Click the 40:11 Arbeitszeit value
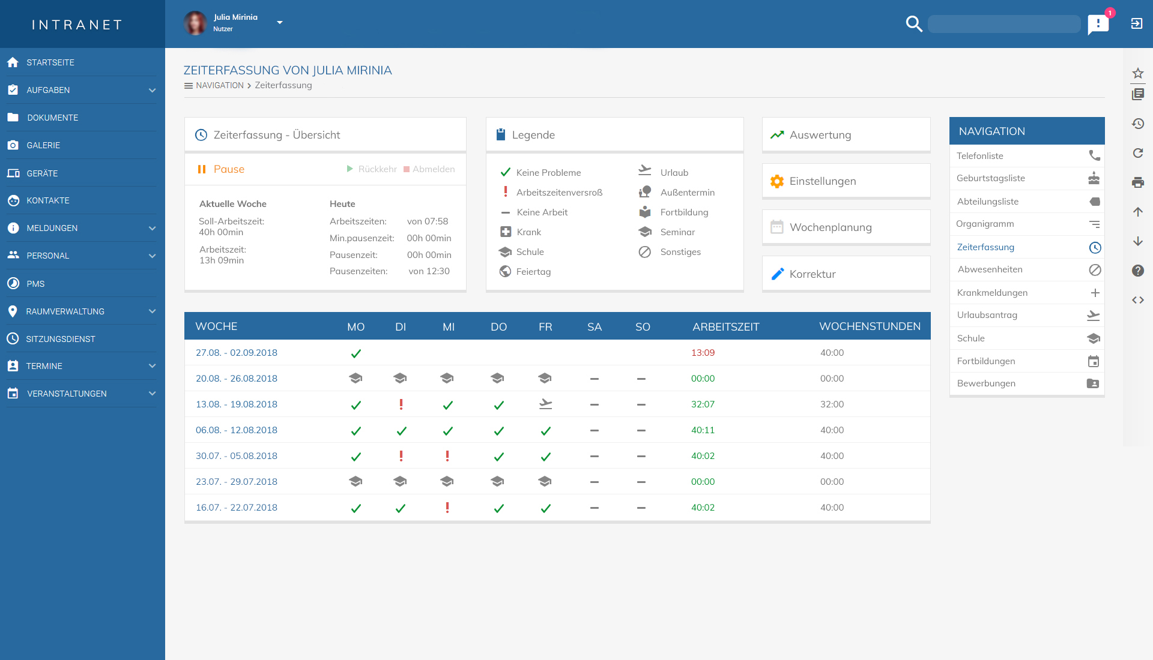This screenshot has width=1153, height=660. pyautogui.click(x=703, y=430)
